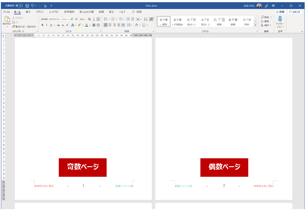Viewport: 306px width, 210px height.
Task: Click the Format Painter button
Action: coord(24,26)
